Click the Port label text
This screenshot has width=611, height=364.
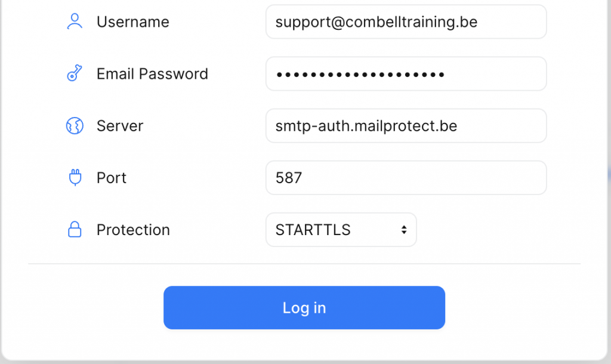(112, 178)
